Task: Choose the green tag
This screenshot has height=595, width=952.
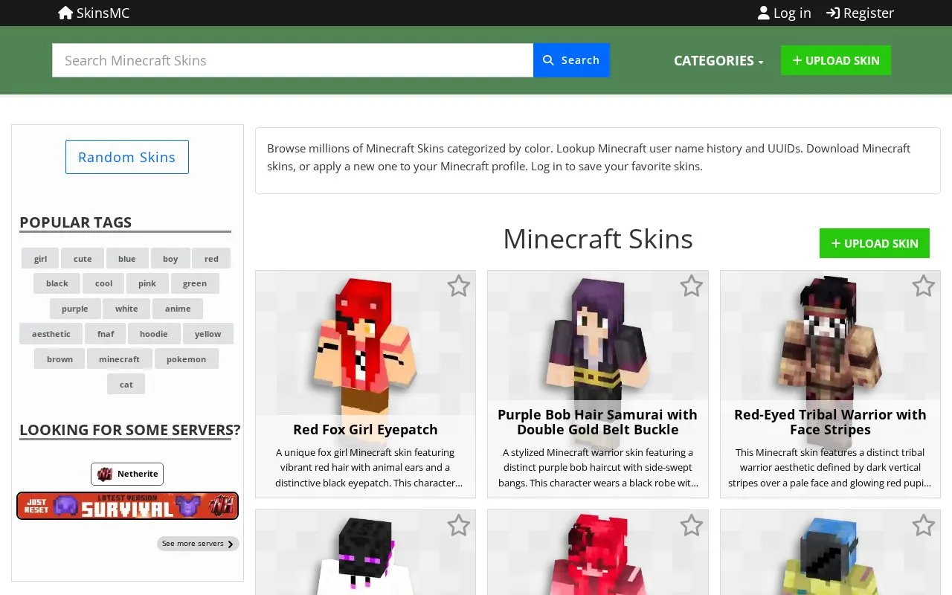Action: point(195,283)
